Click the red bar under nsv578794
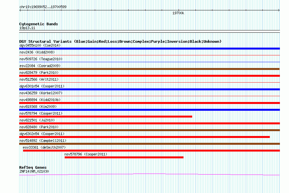289x193 pixels. [106, 117]
